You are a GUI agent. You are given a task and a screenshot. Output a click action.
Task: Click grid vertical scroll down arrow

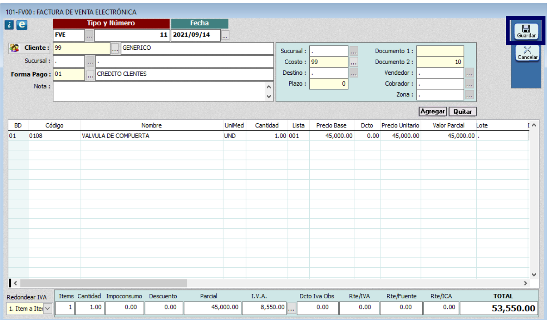click(x=534, y=275)
